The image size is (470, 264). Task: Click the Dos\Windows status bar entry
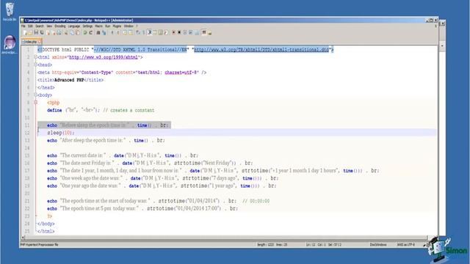pos(378,244)
